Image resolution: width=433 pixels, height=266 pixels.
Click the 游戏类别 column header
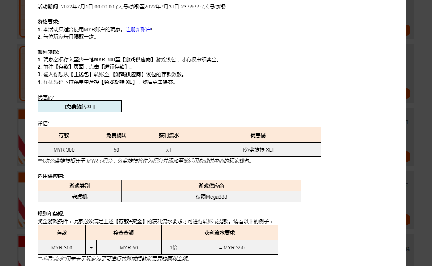pos(79,186)
